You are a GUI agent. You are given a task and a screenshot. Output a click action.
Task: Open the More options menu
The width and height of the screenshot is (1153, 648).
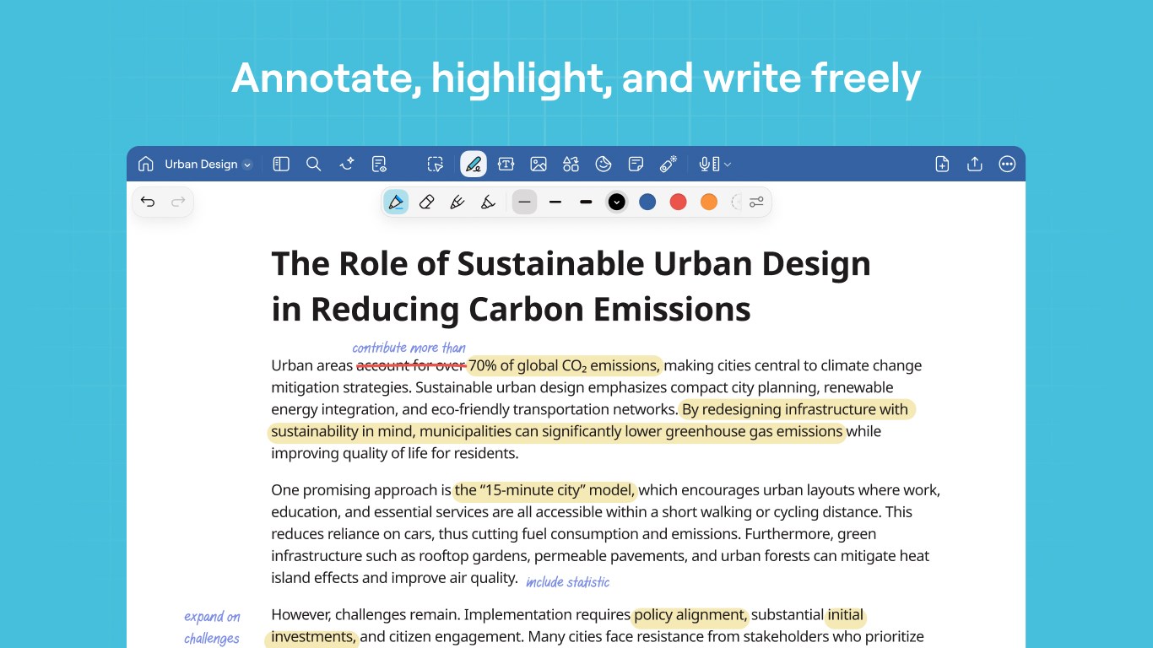[1007, 164]
